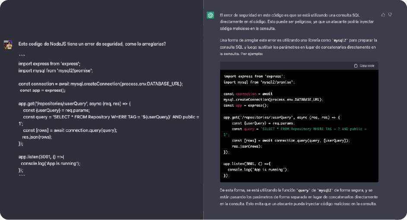
Task: Click the user profile avatar
Action: pyautogui.click(x=8, y=44)
